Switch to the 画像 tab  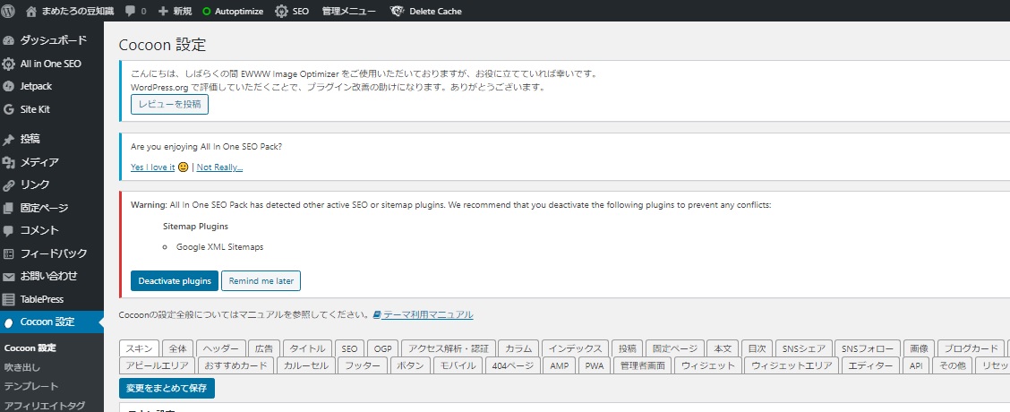point(920,348)
